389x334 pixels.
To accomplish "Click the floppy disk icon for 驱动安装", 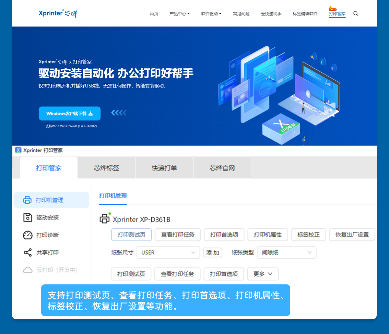I will (28, 218).
